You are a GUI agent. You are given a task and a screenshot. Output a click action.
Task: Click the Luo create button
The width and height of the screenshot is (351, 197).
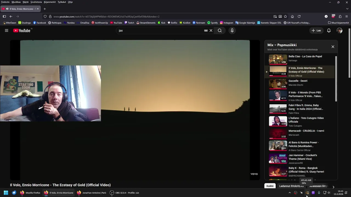point(316,30)
